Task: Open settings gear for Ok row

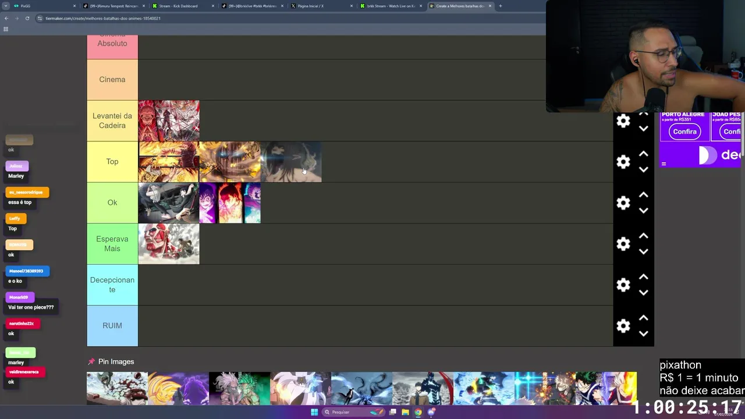Action: [x=623, y=203]
